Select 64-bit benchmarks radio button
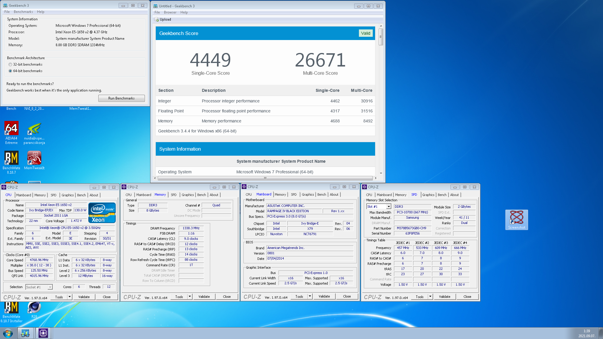This screenshot has height=339, width=603. [x=10, y=71]
